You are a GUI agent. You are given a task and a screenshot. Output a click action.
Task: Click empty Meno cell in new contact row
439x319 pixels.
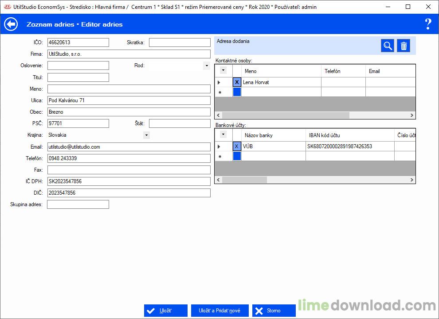[x=281, y=92]
